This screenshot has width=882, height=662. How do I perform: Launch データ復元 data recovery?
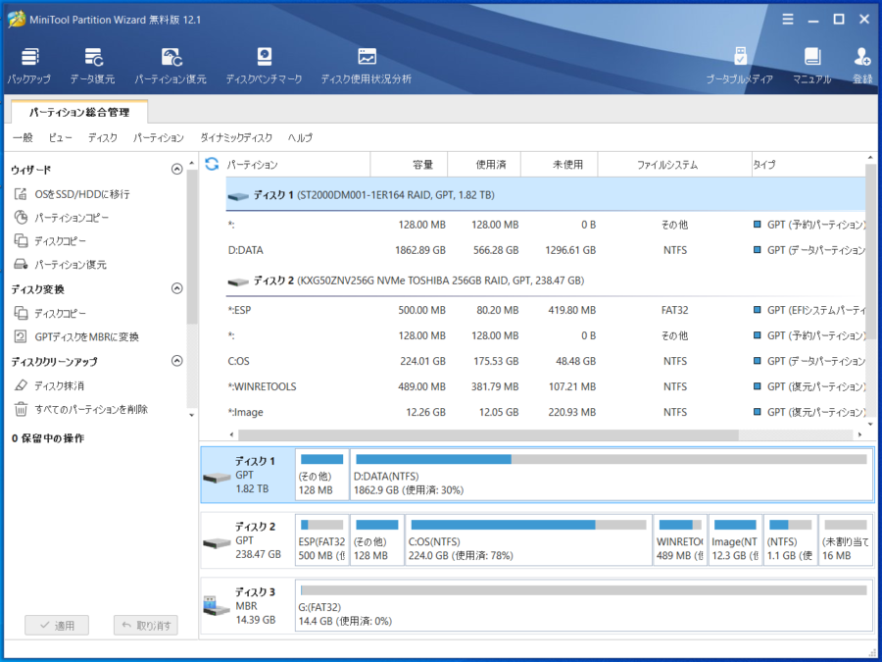click(92, 65)
